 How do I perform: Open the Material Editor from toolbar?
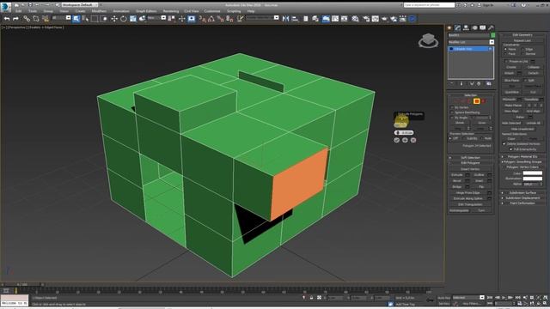tap(355, 19)
